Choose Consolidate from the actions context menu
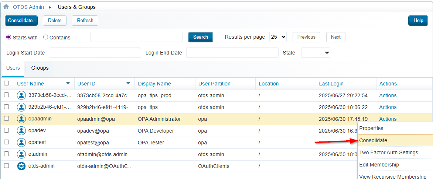This screenshot has height=179, width=433. pos(373,140)
